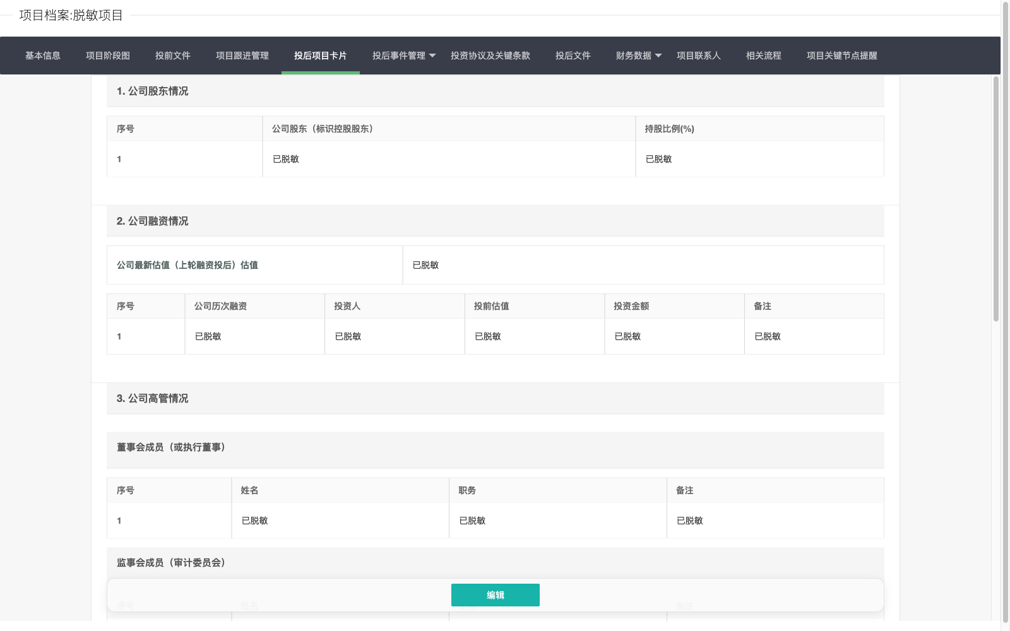Click the 公司股东情况 section heading

(x=152, y=91)
